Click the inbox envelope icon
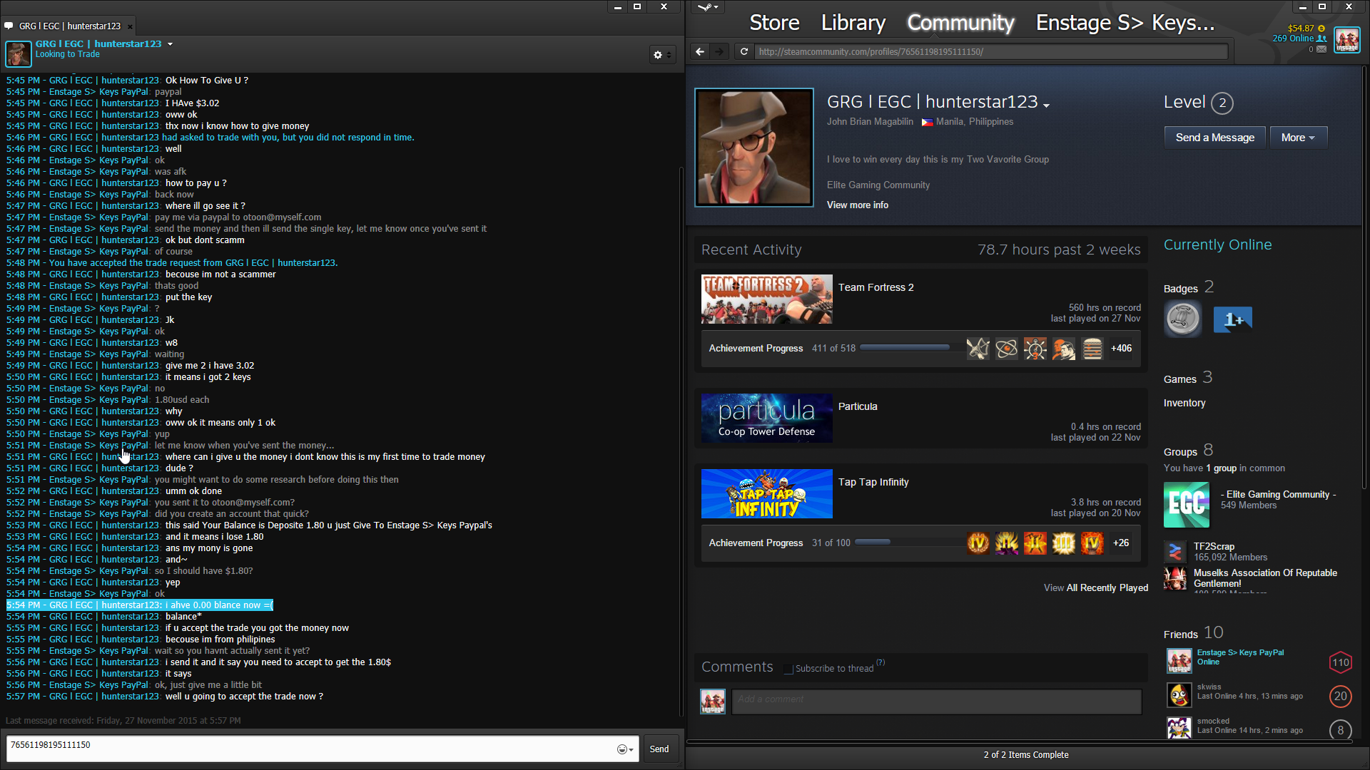The height and width of the screenshot is (770, 1370). [1321, 49]
